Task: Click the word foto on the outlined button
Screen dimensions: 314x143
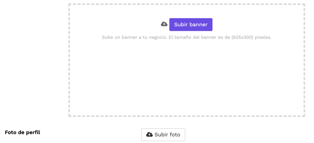Action: pyautogui.click(x=174, y=135)
